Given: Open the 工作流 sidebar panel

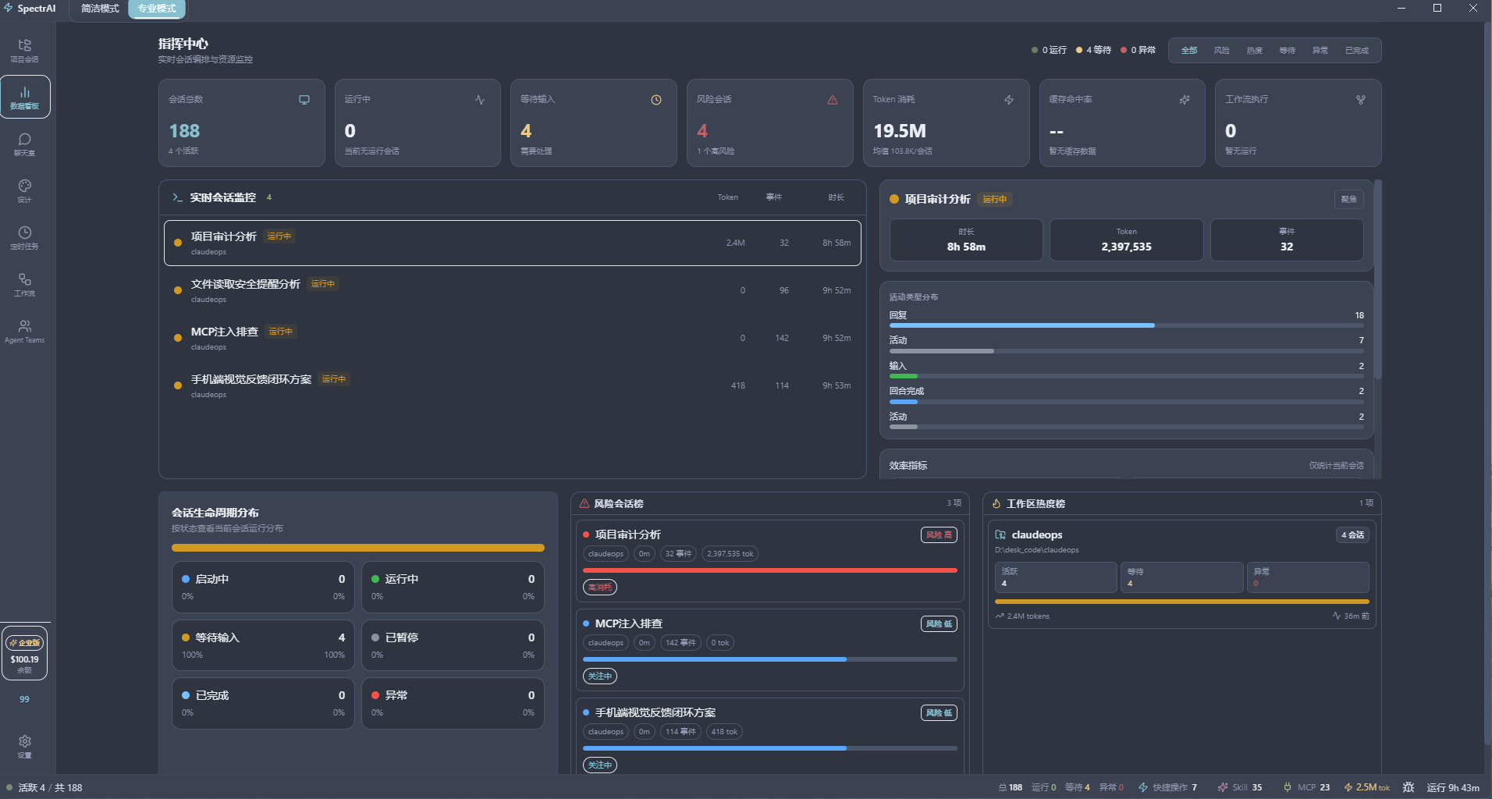Looking at the screenshot, I should pyautogui.click(x=24, y=283).
